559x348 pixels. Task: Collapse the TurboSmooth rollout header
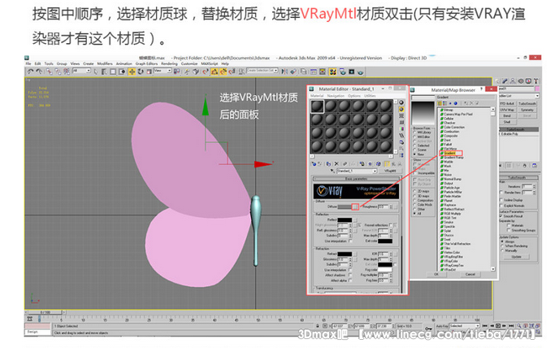[518, 177]
